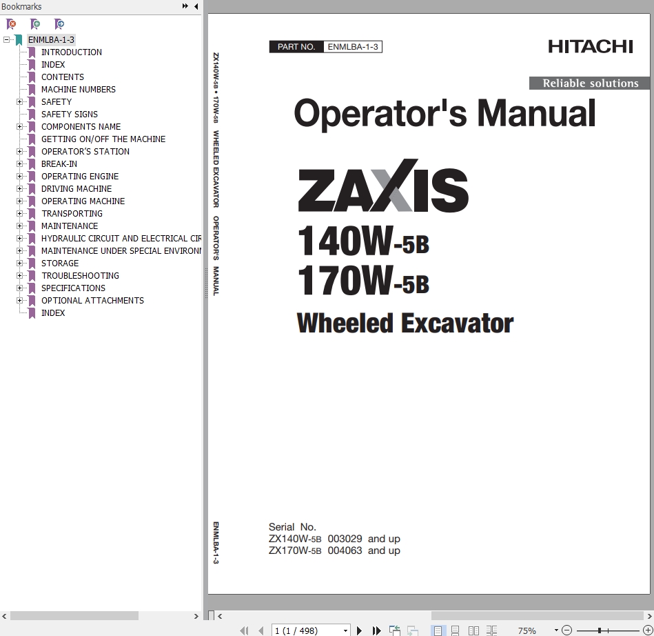This screenshot has width=654, height=636.
Task: Click the zoom in plus button
Action: coord(648,630)
